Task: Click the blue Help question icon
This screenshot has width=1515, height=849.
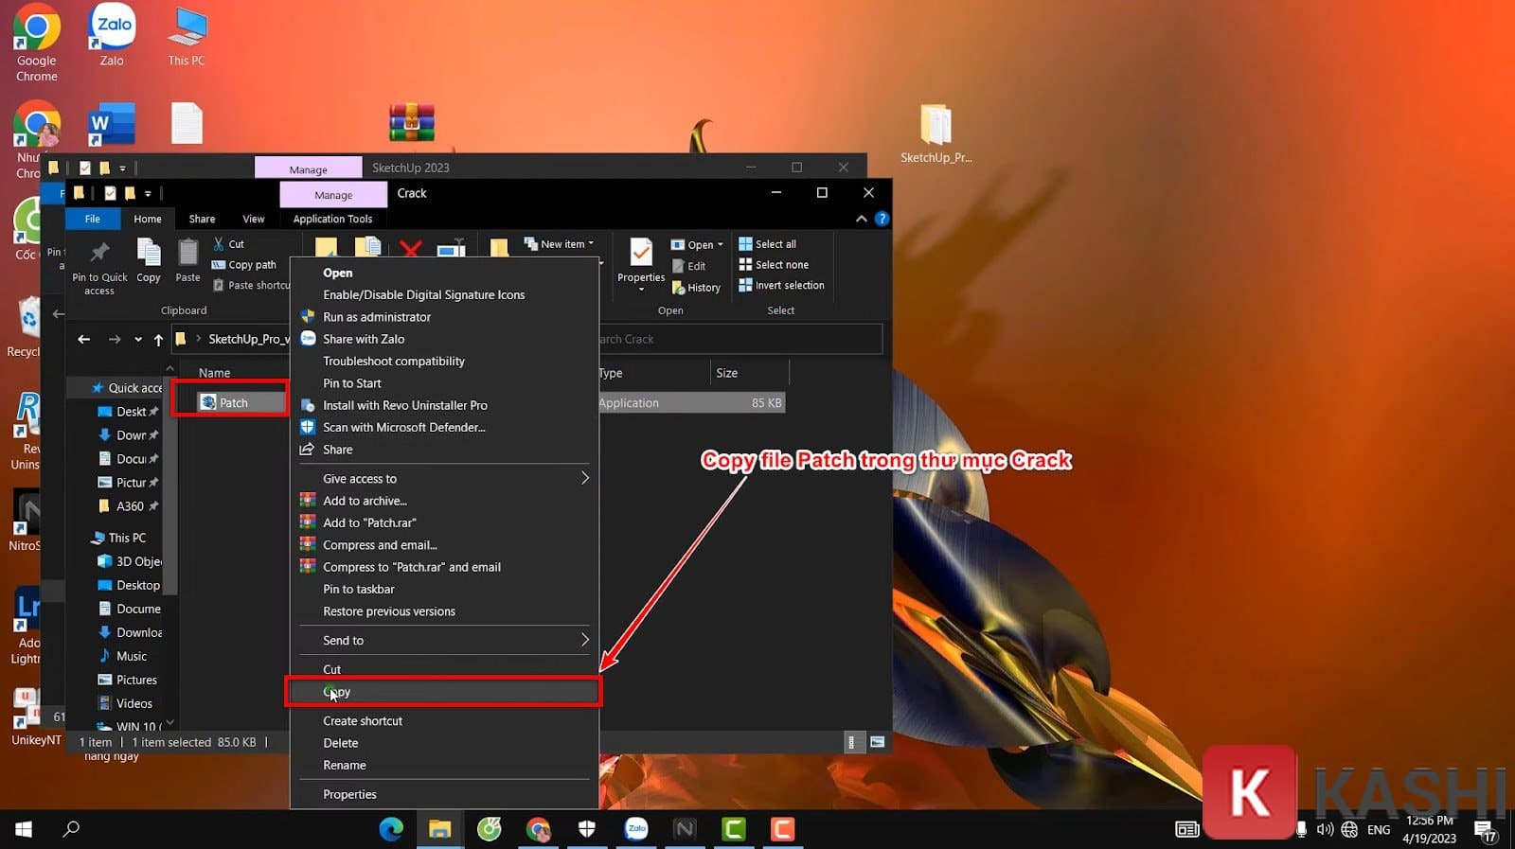Action: [x=882, y=219]
